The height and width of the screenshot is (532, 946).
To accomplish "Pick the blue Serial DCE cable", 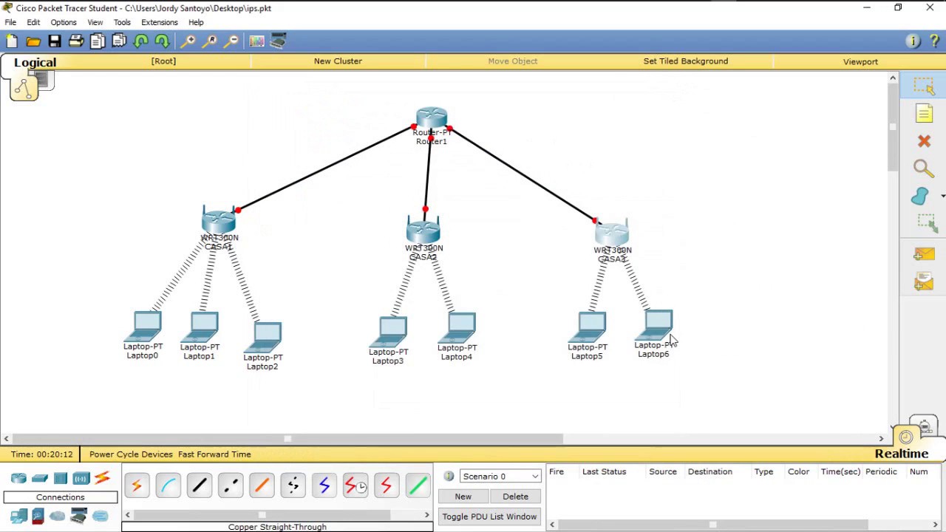I will (x=324, y=485).
